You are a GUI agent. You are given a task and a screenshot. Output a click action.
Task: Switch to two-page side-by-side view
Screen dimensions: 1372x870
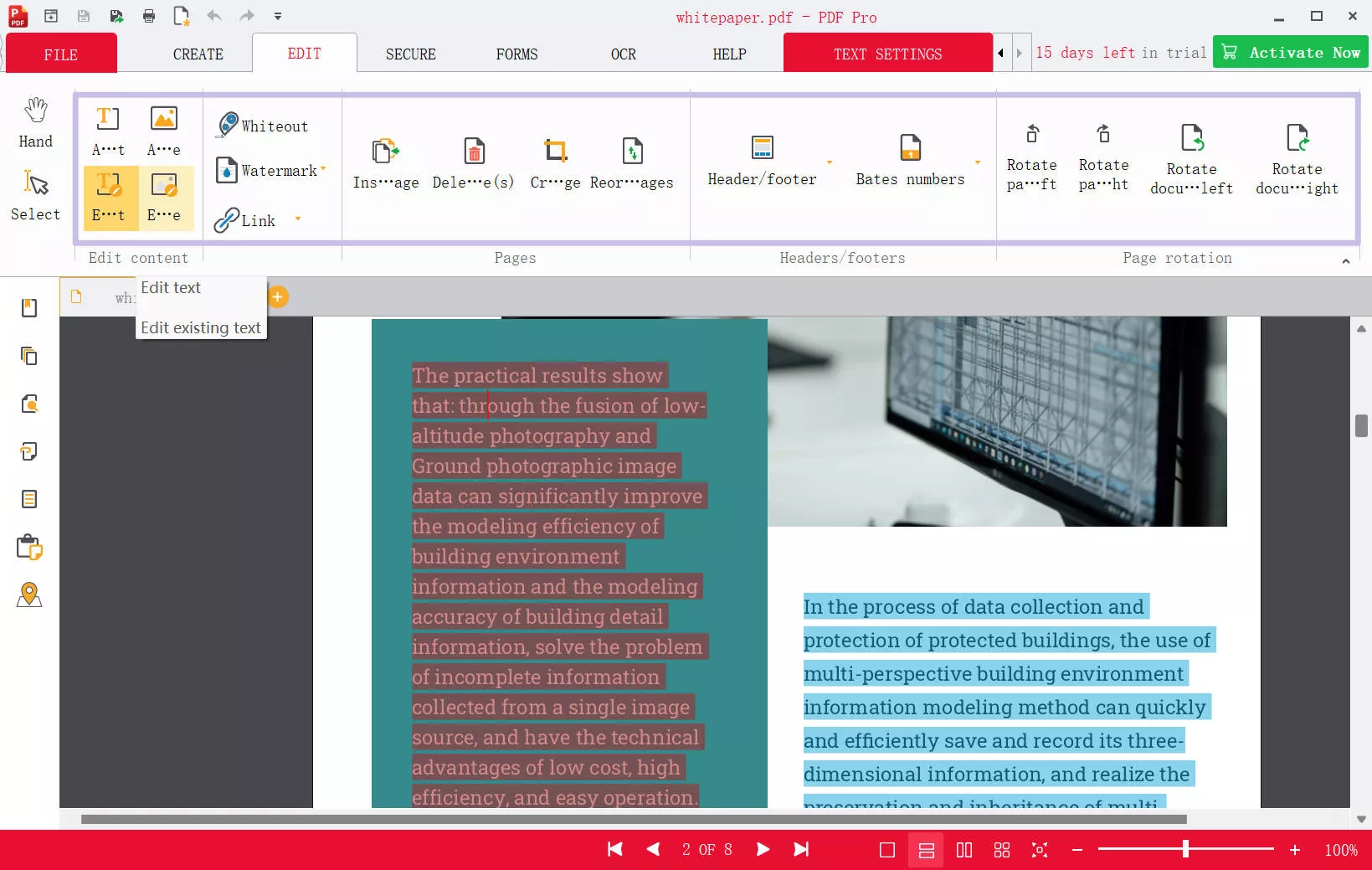coord(964,850)
